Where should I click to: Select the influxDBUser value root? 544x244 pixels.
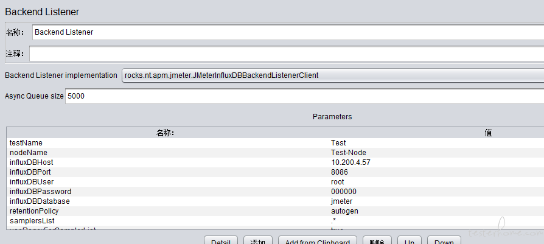coord(338,182)
